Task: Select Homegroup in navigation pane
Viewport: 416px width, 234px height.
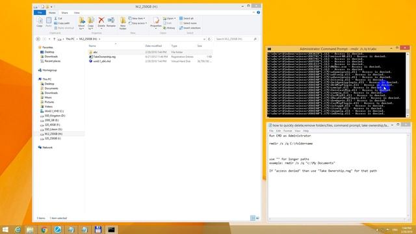Action: [49, 70]
